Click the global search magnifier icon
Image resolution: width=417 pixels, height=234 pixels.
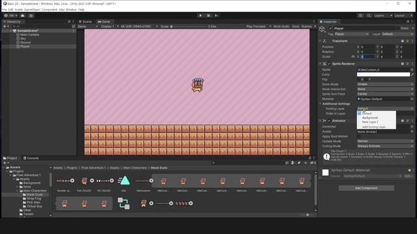click(x=369, y=16)
